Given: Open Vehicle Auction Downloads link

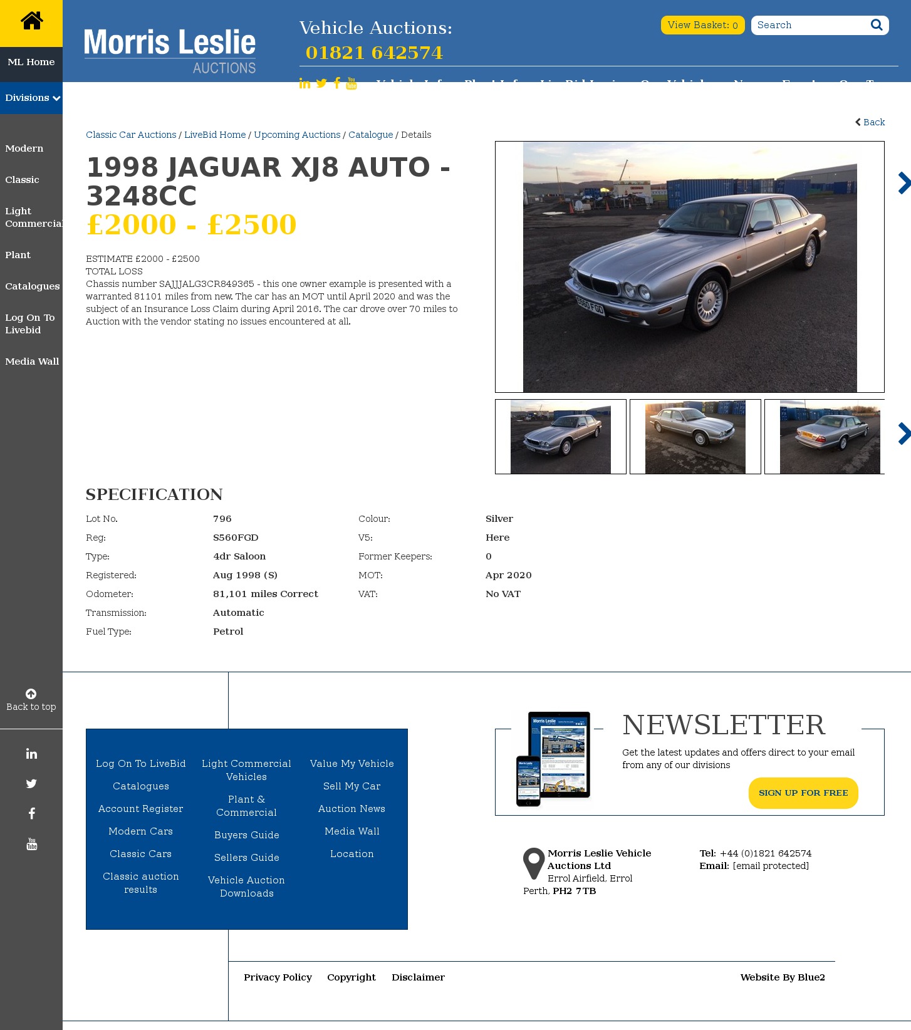Looking at the screenshot, I should click(247, 887).
